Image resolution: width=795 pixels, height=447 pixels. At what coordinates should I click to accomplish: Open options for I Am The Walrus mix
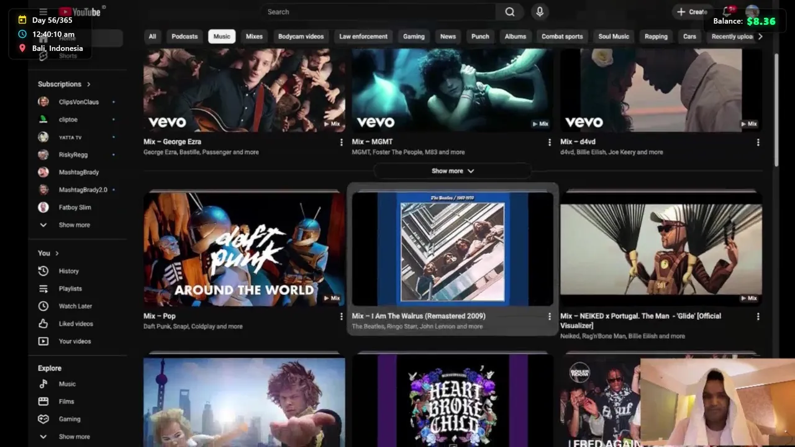coord(549,316)
